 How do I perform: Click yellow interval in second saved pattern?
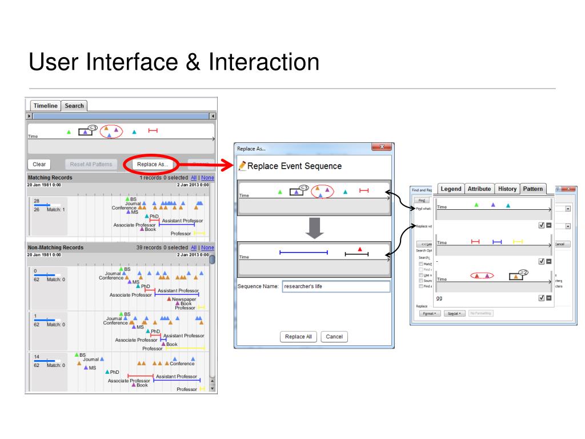518,242
